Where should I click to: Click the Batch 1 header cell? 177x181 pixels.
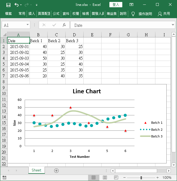pyautogui.click(x=39, y=41)
